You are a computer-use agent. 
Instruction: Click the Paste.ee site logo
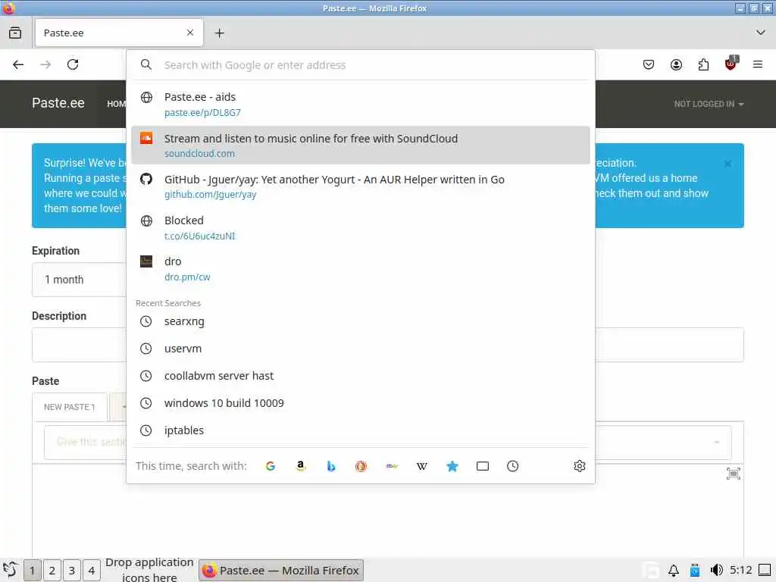[58, 103]
